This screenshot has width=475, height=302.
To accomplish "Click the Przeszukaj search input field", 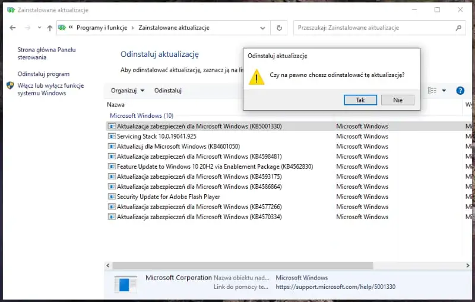I will click(x=374, y=28).
